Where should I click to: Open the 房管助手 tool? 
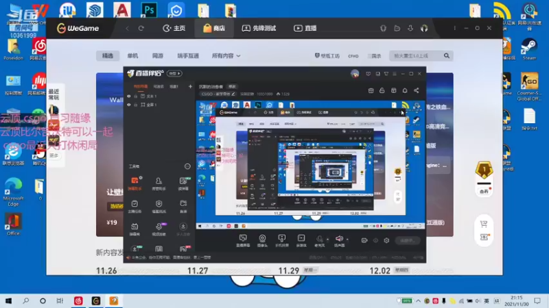point(159,183)
